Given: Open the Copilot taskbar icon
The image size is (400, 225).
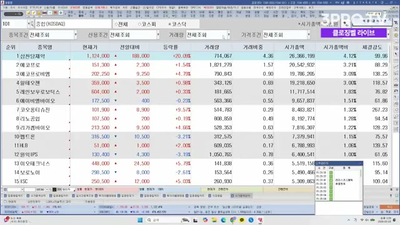Looking at the screenshot, I should coord(205,220).
